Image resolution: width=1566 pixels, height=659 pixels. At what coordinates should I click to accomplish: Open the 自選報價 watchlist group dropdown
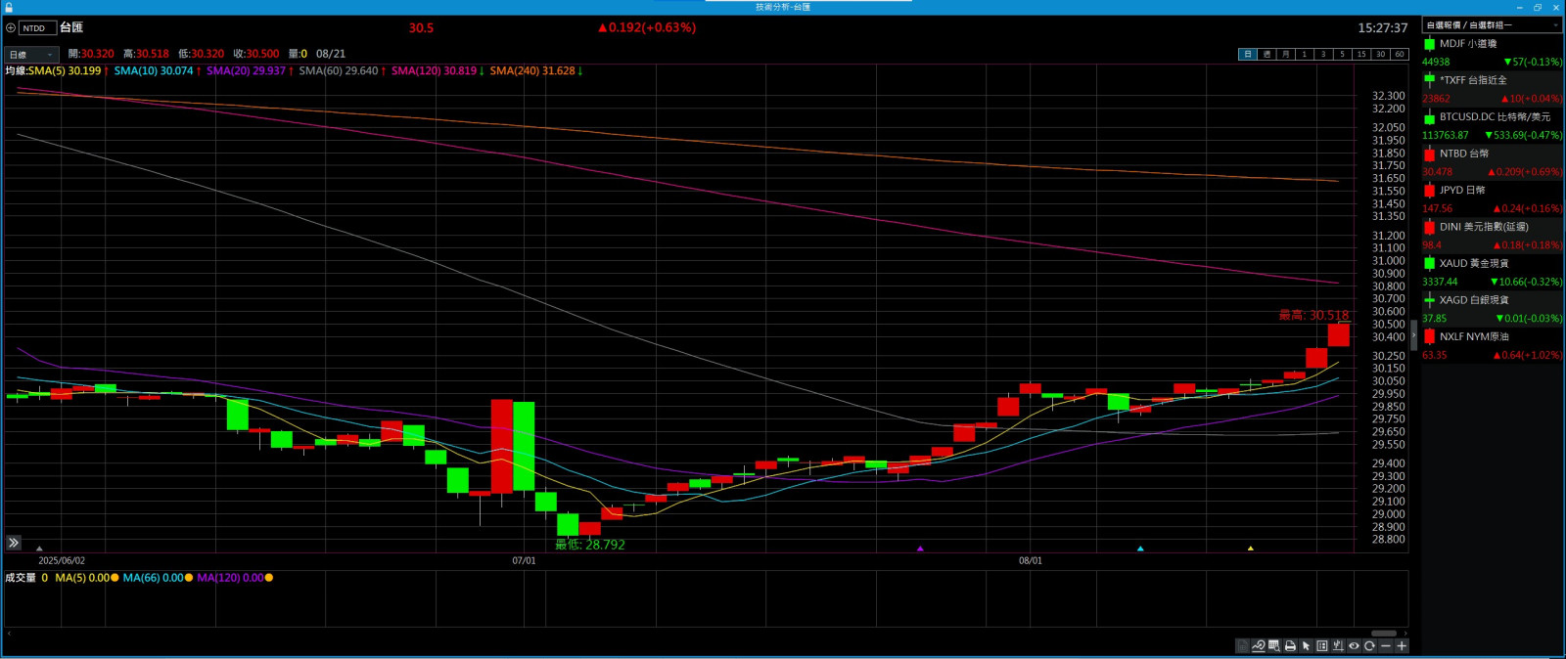(1493, 25)
